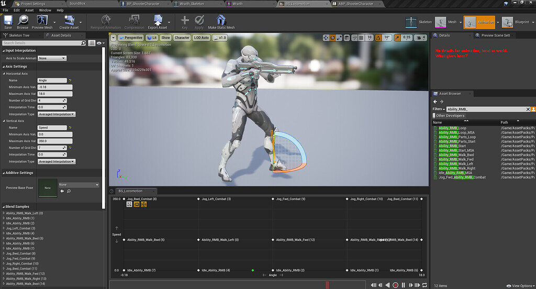Click the surface snapping icon in viewport
The image size is (536, 289).
click(354, 38)
